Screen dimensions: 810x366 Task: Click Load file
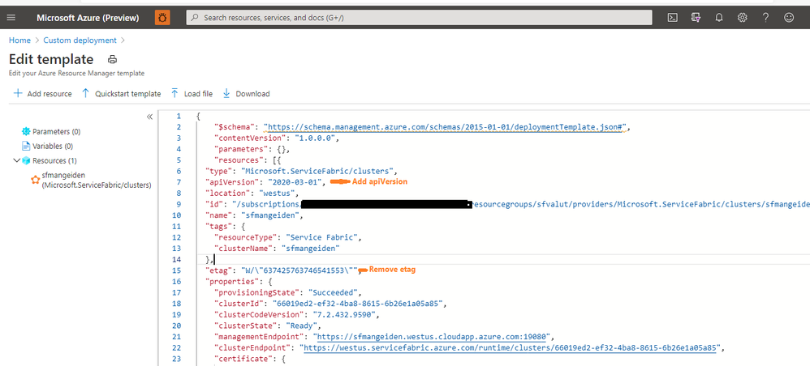(192, 93)
